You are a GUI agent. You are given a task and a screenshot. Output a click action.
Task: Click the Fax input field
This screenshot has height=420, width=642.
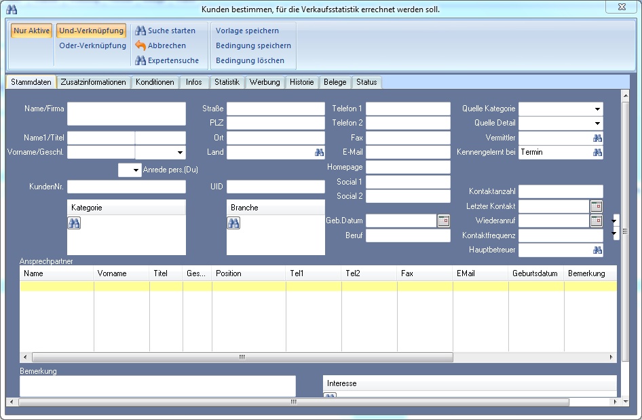pos(409,138)
